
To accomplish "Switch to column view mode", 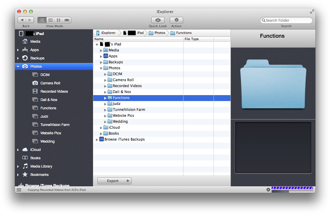I will (50, 20).
